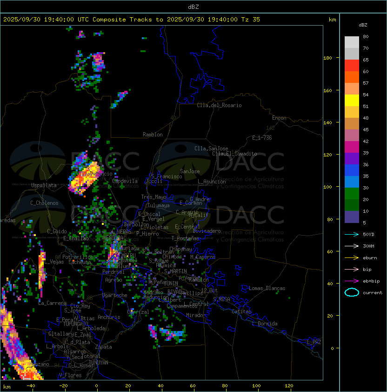Click the 'Tulumaya' map label
The width and height of the screenshot is (387, 392).
159,205
